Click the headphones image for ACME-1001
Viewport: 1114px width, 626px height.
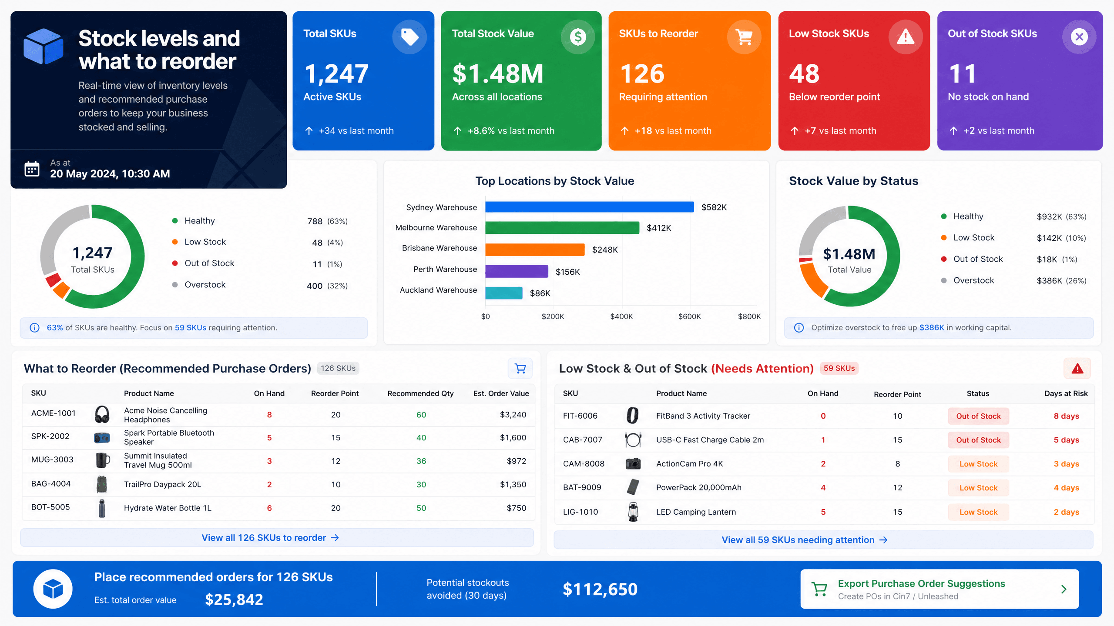(x=102, y=415)
